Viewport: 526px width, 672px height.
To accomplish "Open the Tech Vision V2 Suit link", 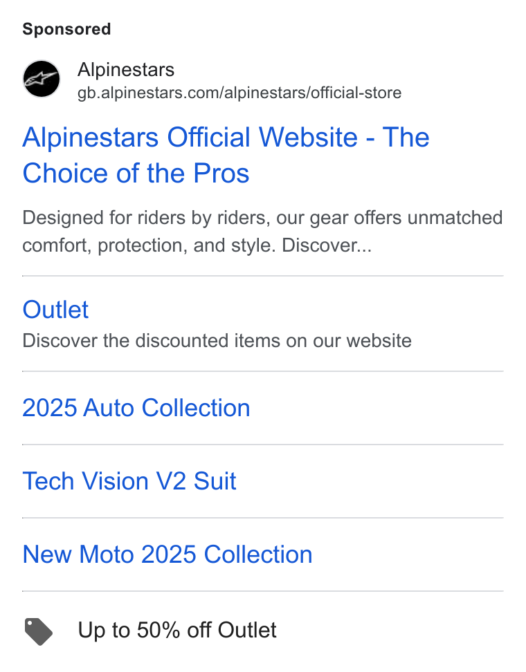I will 129,481.
